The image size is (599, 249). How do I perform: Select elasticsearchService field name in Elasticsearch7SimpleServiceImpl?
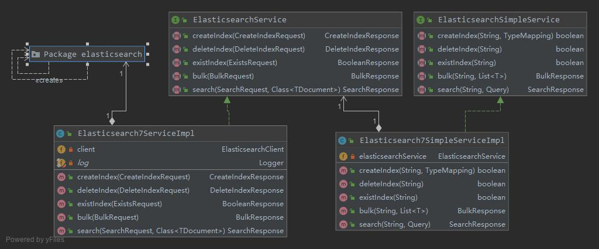[393, 156]
